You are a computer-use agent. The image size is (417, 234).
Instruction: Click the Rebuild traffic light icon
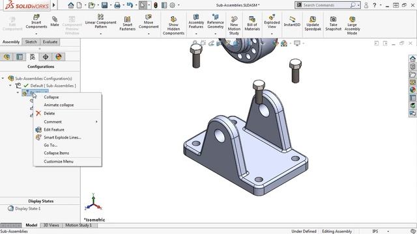click(x=156, y=5)
